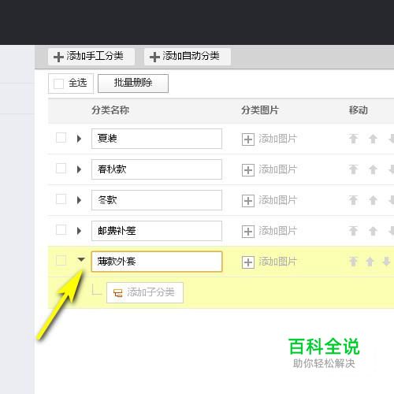This screenshot has height=394, width=394.
Task: Toggle the 全选 select-all checkbox
Action: 58,84
